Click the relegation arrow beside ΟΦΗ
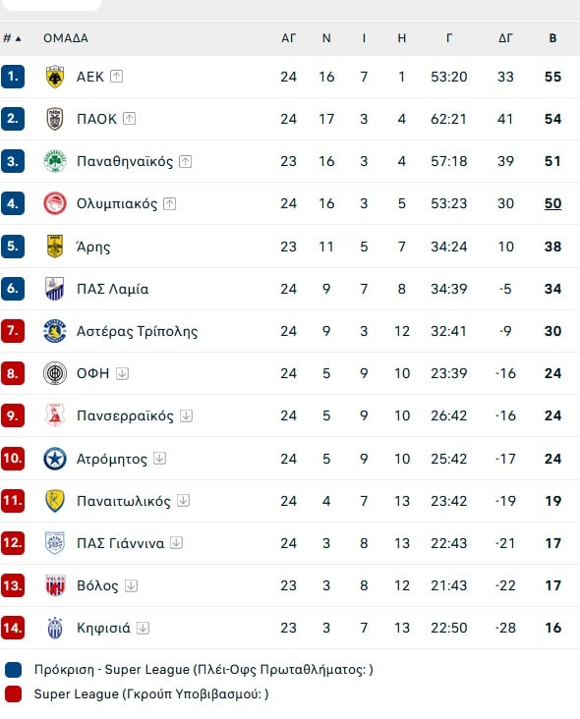 tap(122, 373)
